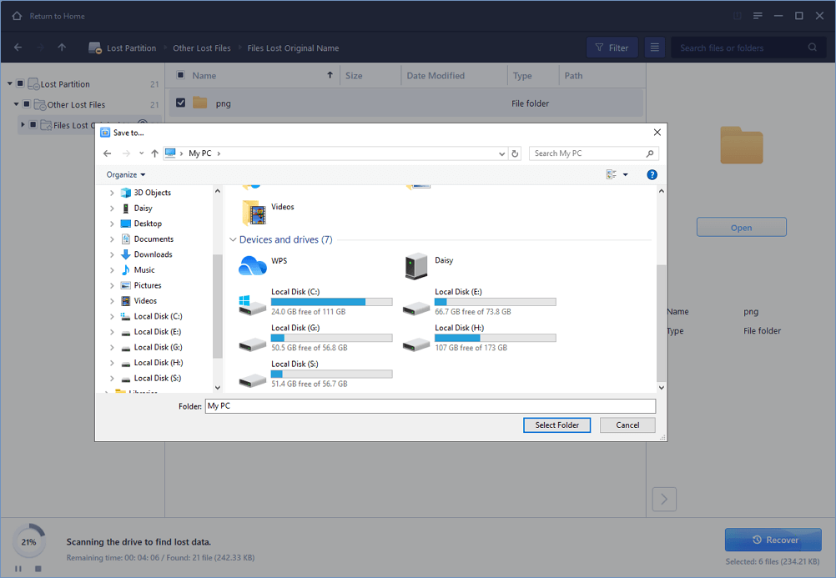The width and height of the screenshot is (836, 578).
Task: Open the dialog's Help icon
Action: click(652, 174)
